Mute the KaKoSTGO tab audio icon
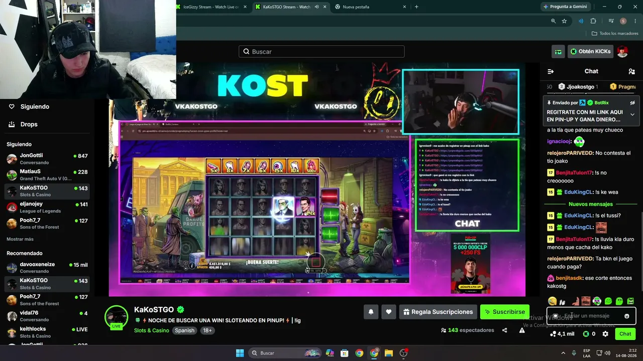Viewport: 643px width, 361px height. click(316, 7)
